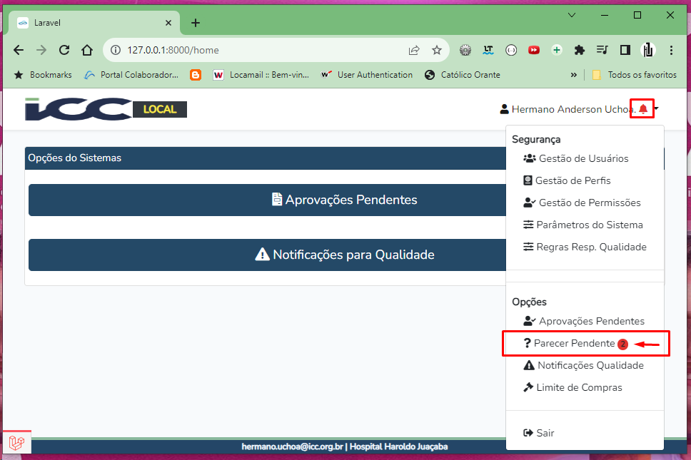Reload the page with browser refresh icon

64,50
